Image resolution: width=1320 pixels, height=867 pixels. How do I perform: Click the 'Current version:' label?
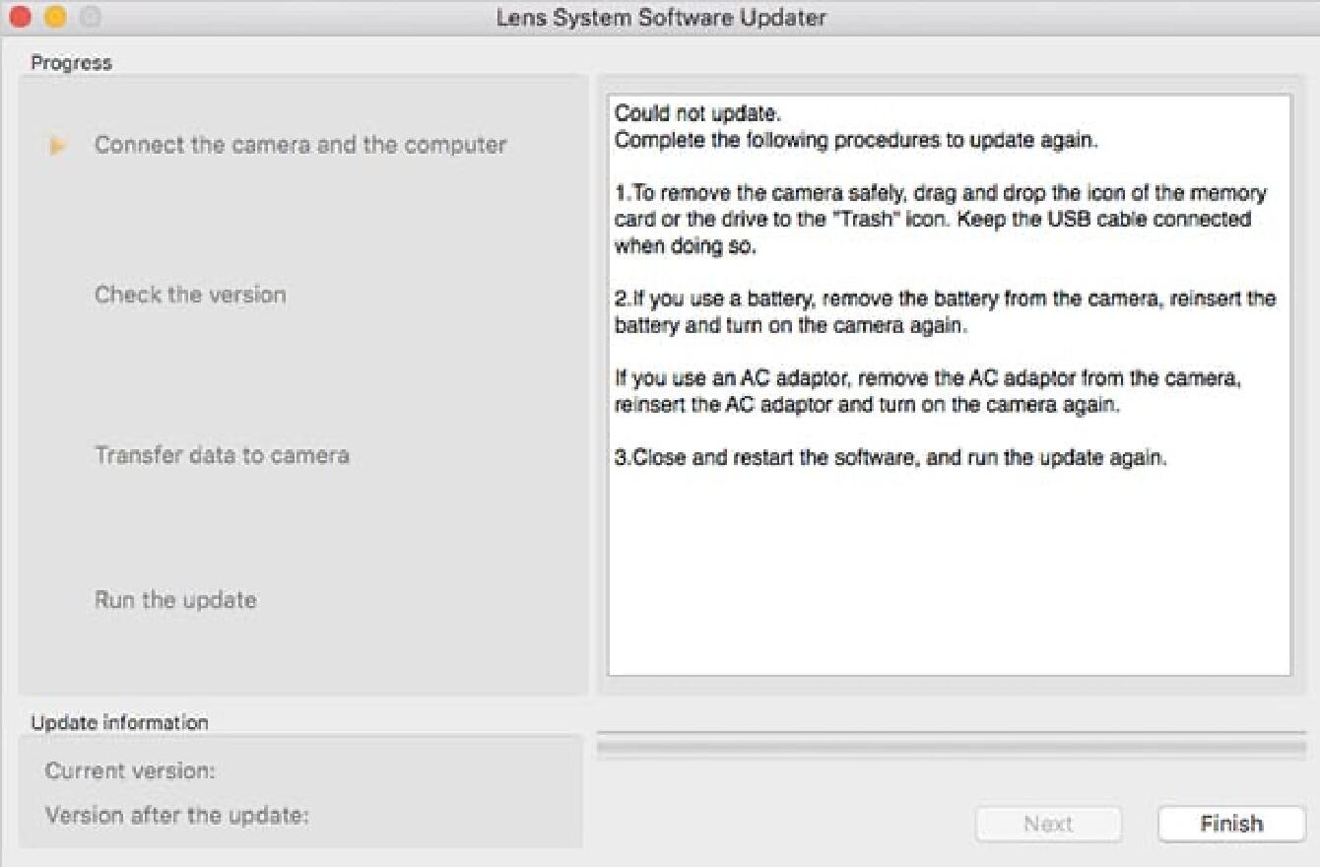pos(130,770)
